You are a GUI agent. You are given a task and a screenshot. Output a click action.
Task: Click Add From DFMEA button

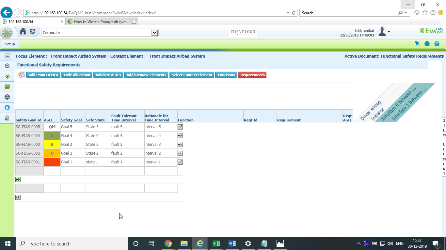[43, 75]
